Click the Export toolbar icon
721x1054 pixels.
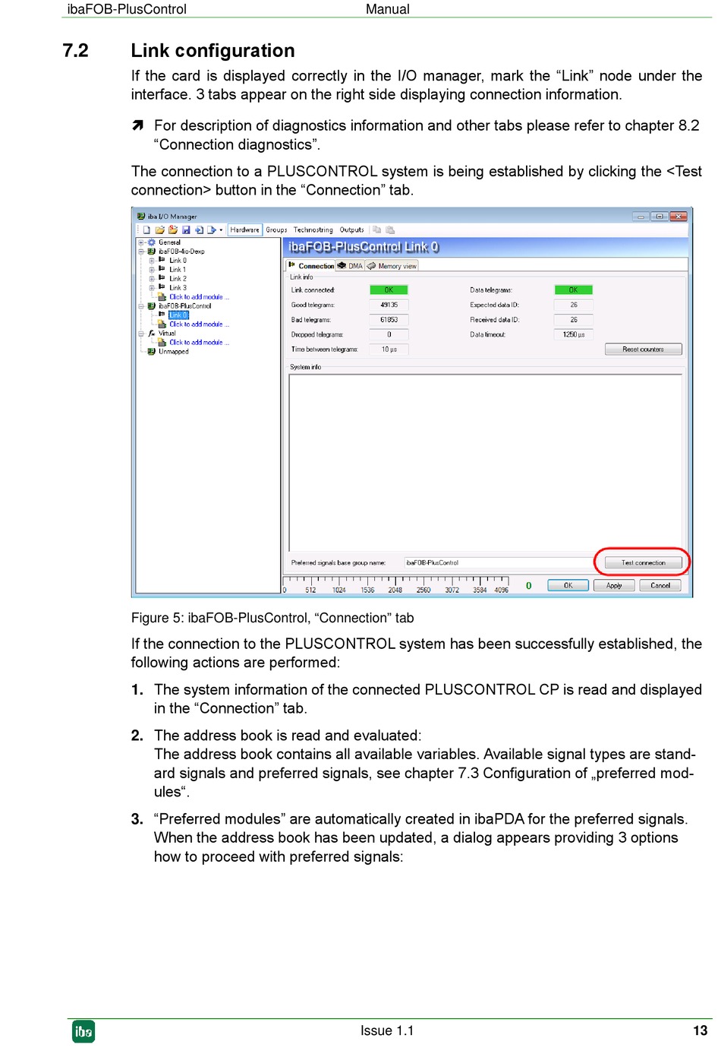[212, 229]
